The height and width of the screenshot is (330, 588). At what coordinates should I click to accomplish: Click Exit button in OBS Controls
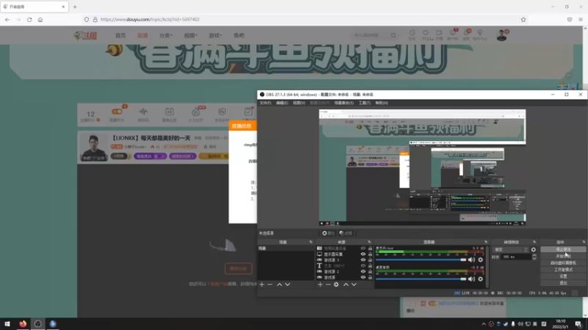[x=563, y=283]
